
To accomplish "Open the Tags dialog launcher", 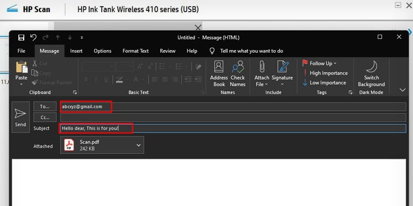I will tap(350, 92).
